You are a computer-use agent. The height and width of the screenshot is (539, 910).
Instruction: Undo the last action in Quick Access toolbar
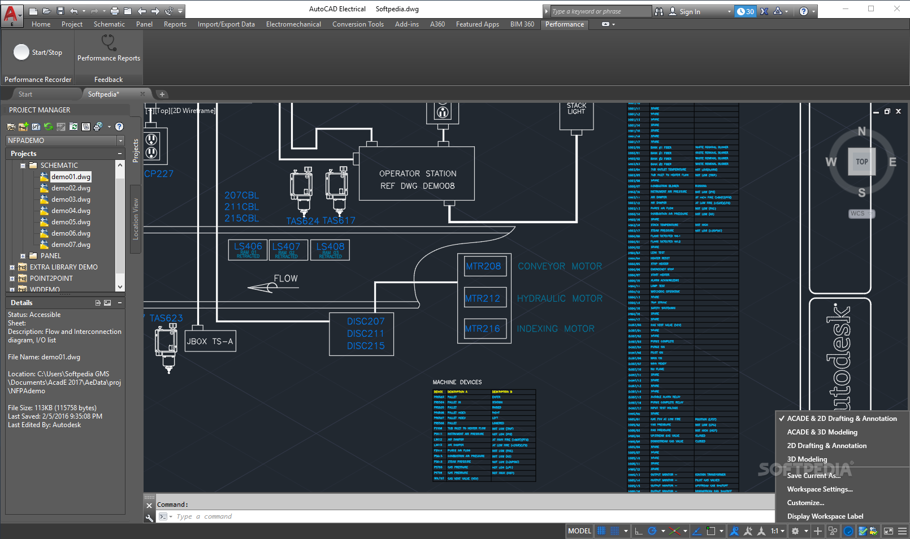74,11
